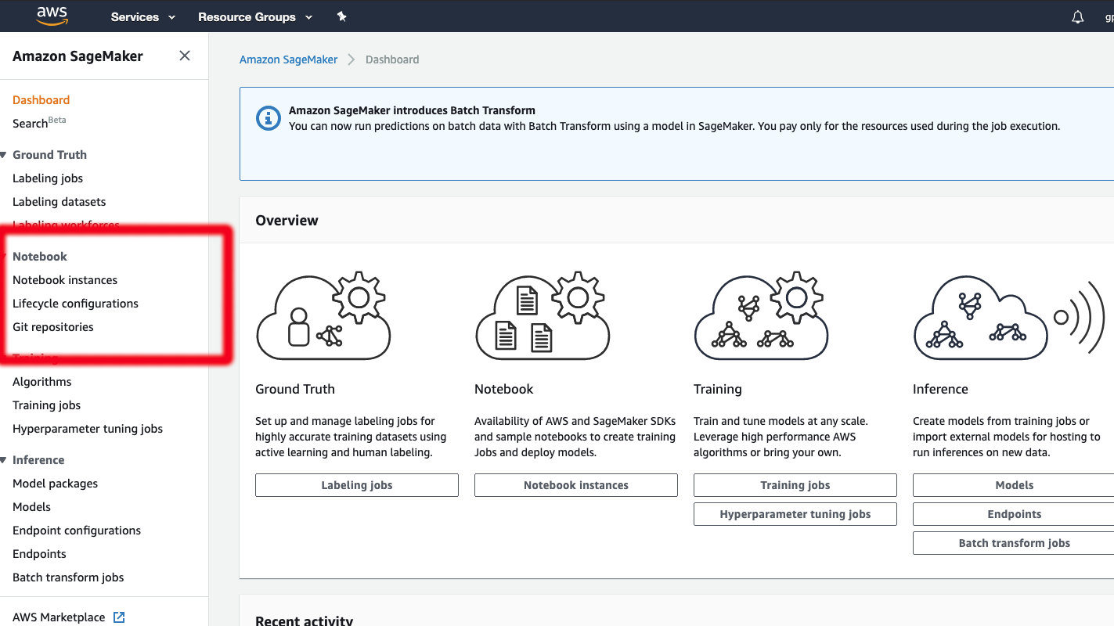Click the external link icon beside AWS Marketplace
Image resolution: width=1114 pixels, height=626 pixels.
119,617
